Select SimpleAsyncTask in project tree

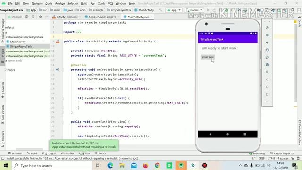click(x=21, y=46)
